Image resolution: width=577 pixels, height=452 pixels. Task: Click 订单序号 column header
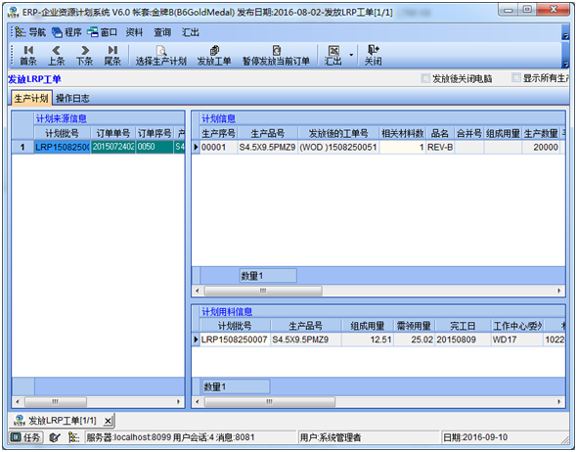(x=155, y=133)
